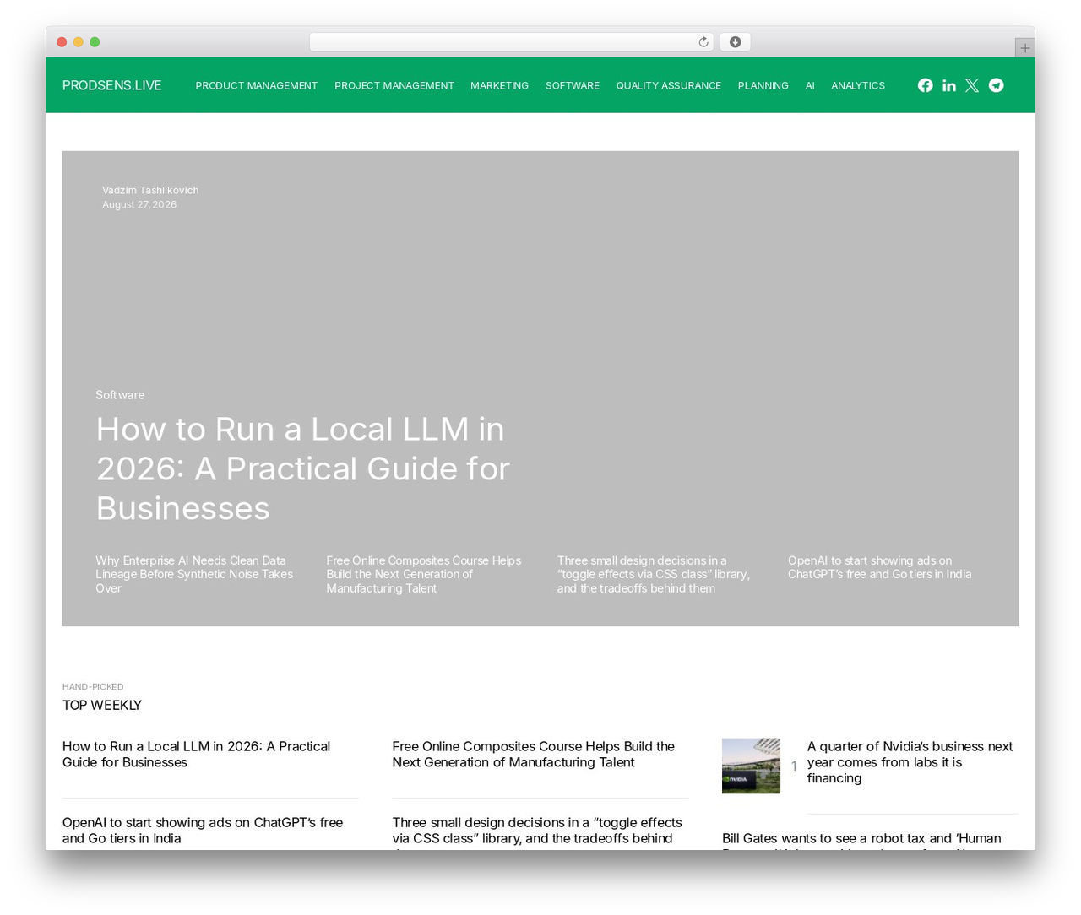Viewport: 1081px width, 915px height.
Task: Open hero link about Online Composites Course
Action: [424, 574]
